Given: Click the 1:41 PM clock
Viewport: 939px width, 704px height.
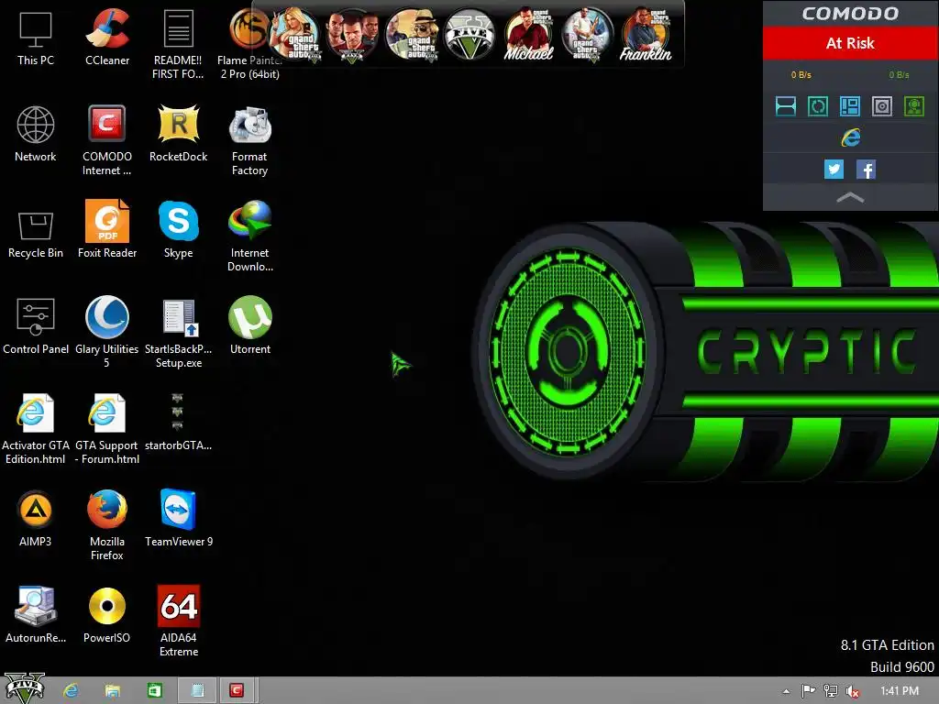Looking at the screenshot, I should 900,691.
